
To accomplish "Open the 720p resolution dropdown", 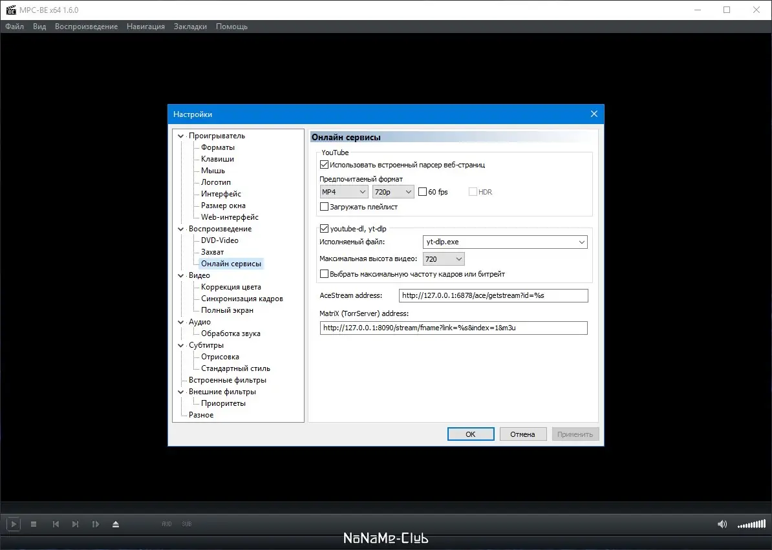I will 392,191.
